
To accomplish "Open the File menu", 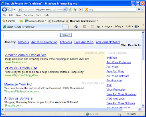I will 4,15.
